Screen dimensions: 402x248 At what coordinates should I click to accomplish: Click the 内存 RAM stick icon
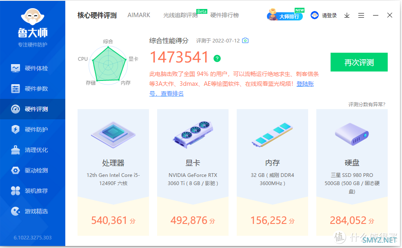pyautogui.click(x=272, y=134)
